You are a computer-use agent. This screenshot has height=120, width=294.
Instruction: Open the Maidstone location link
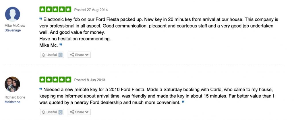click(x=13, y=102)
